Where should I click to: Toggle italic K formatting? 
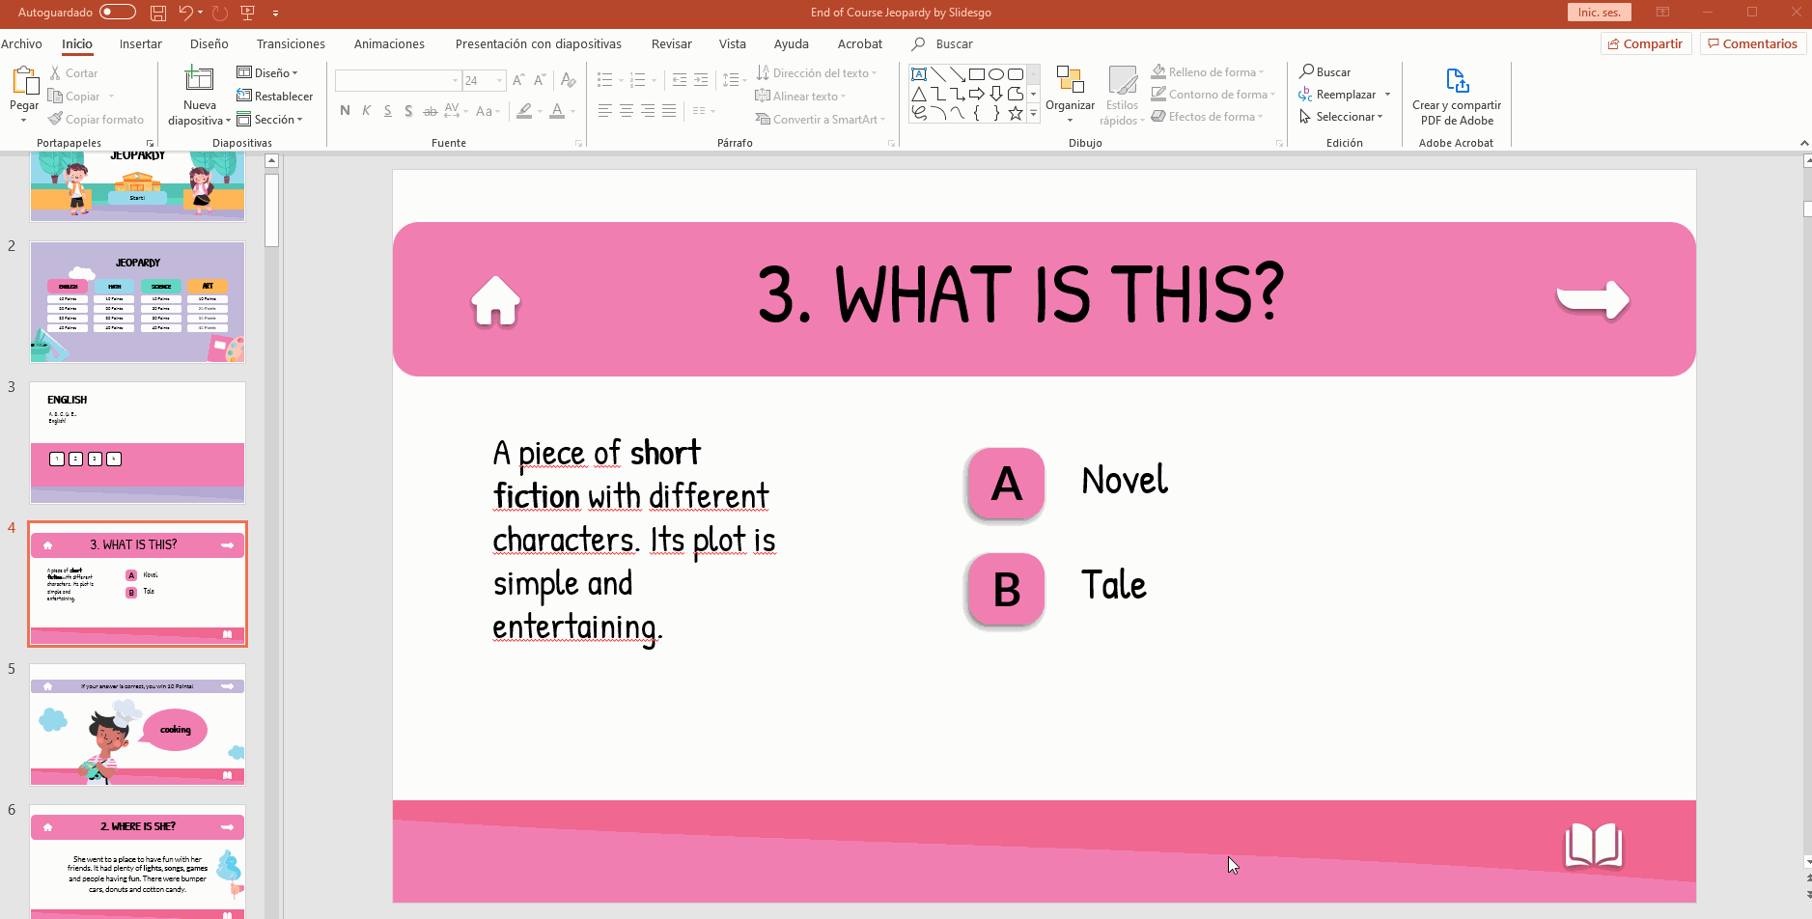pos(366,111)
